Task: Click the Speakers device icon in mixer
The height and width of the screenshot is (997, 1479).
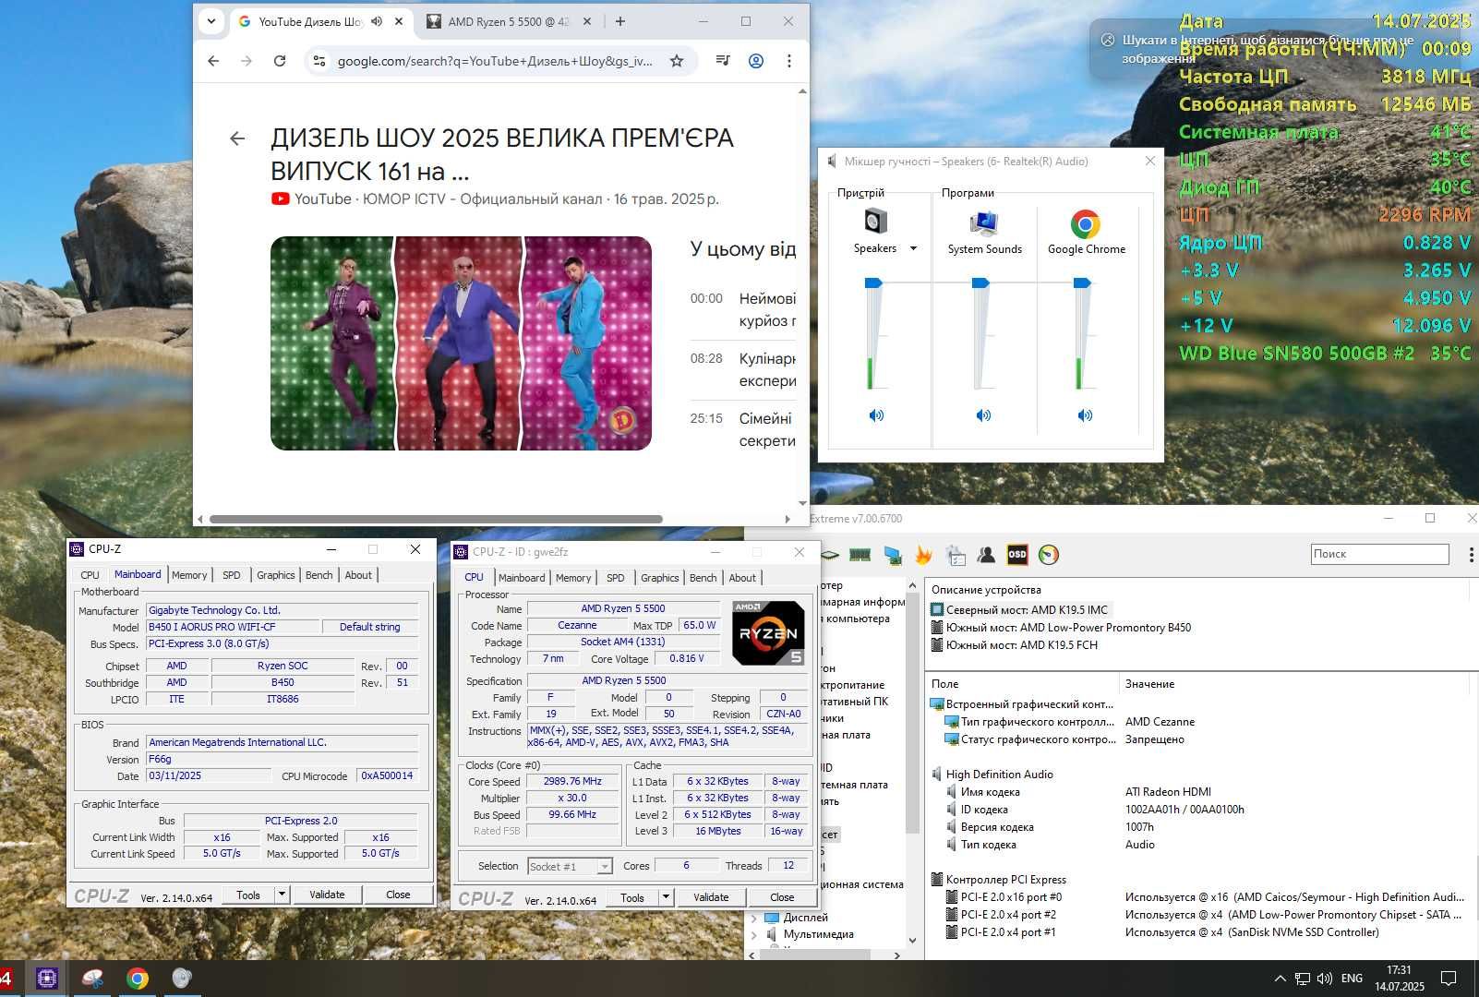Action: [x=875, y=222]
